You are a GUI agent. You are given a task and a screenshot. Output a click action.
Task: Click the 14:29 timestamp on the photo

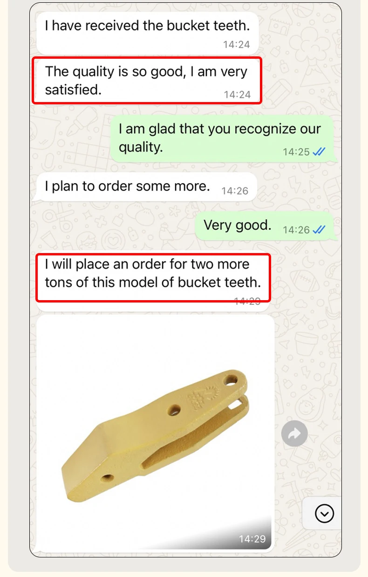tap(252, 539)
